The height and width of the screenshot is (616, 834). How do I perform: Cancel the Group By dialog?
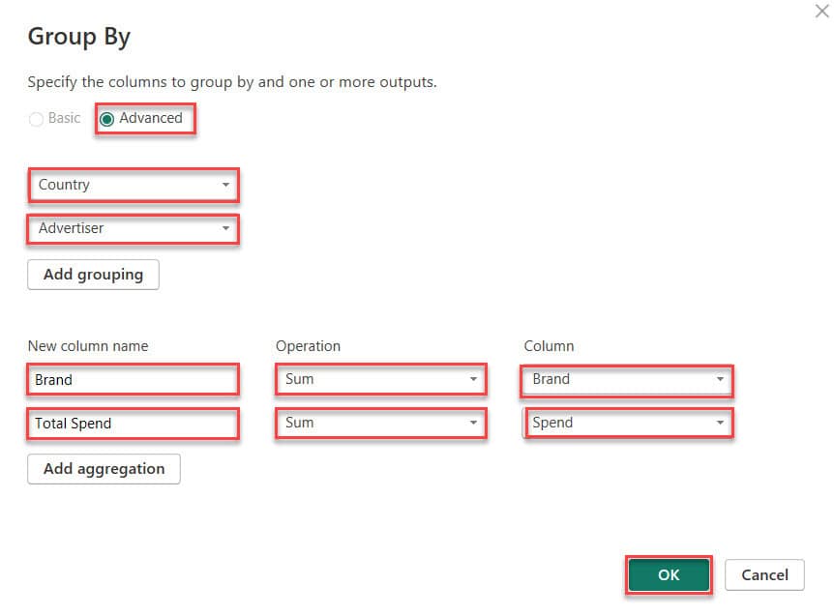(x=764, y=574)
